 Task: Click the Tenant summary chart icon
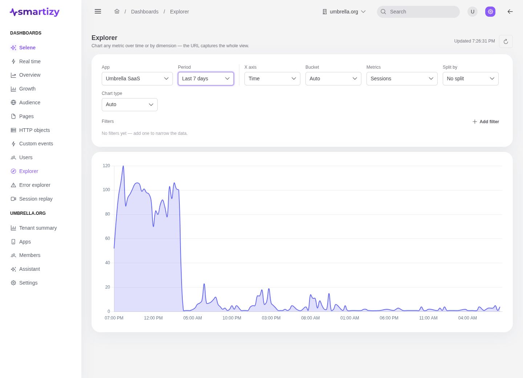click(13, 228)
